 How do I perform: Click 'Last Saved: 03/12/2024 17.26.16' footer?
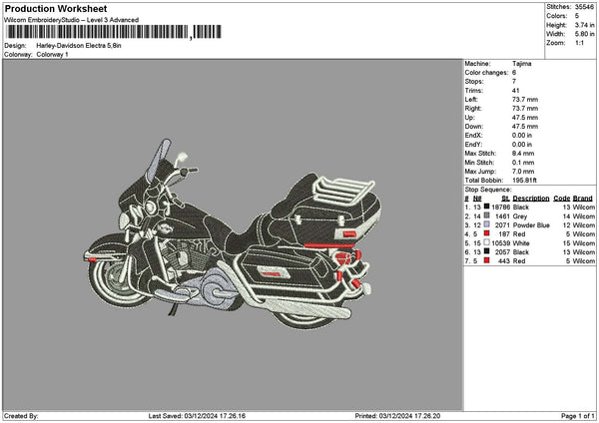[x=197, y=416]
